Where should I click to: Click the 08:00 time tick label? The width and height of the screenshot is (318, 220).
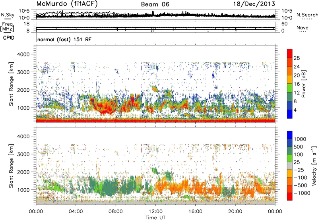point(116,212)
